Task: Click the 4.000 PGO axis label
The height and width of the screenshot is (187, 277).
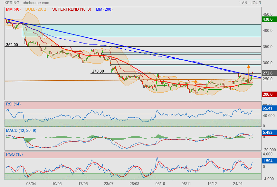Action: coord(268,154)
